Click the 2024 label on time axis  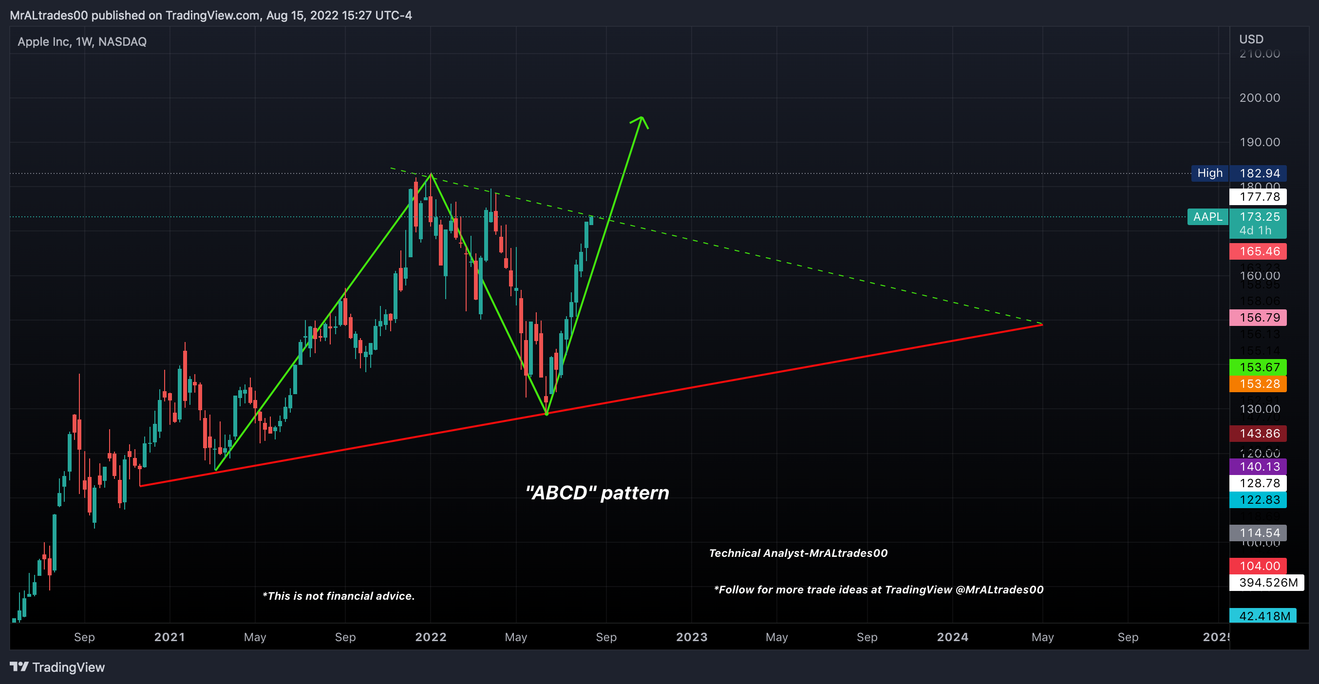point(952,637)
